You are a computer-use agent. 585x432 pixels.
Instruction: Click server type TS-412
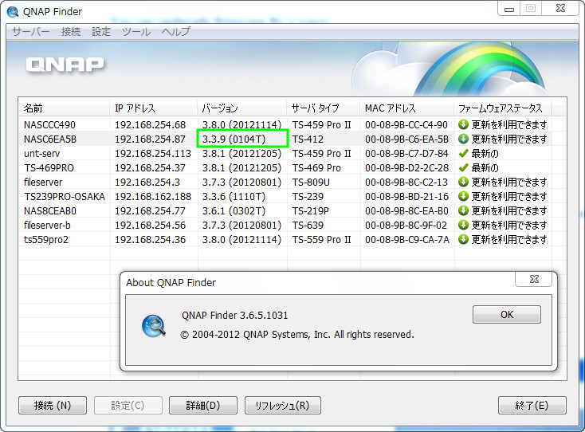pos(308,139)
